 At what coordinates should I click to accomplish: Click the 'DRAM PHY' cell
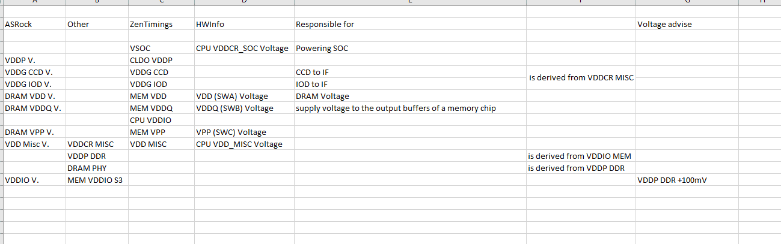pyautogui.click(x=97, y=168)
